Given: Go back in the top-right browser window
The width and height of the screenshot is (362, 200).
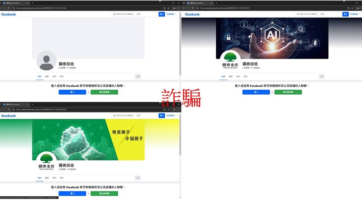Looking at the screenshot, I should click(x=184, y=8).
